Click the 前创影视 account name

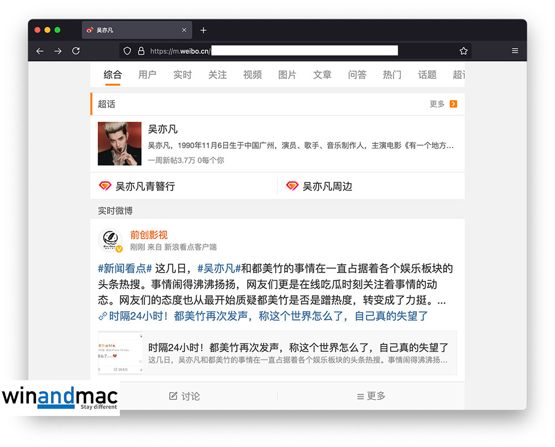pyautogui.click(x=149, y=235)
